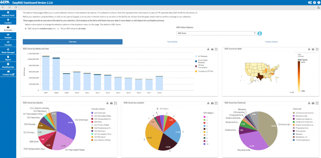The image size is (321, 158).
Task: Toggle the EPA Region checkbox
Action: pos(157,109)
